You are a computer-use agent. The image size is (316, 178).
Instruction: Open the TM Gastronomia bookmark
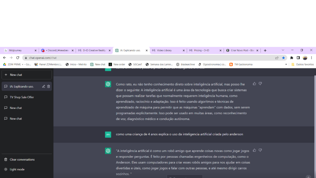[241, 64]
